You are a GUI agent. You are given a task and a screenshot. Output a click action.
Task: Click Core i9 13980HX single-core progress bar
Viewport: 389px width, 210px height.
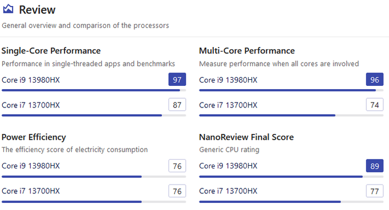94,90
